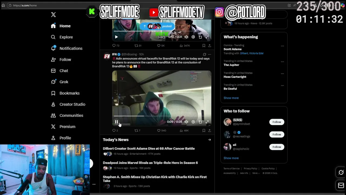Viewport: 346px width, 195px height.
Task: Follow @recreatings
Action: 277,134
